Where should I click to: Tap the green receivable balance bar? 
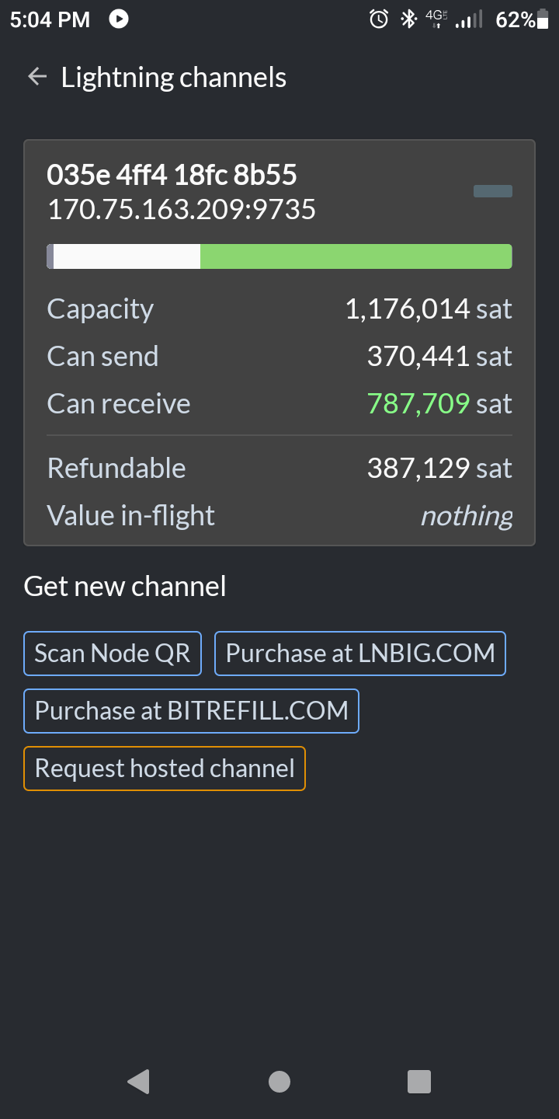click(356, 256)
